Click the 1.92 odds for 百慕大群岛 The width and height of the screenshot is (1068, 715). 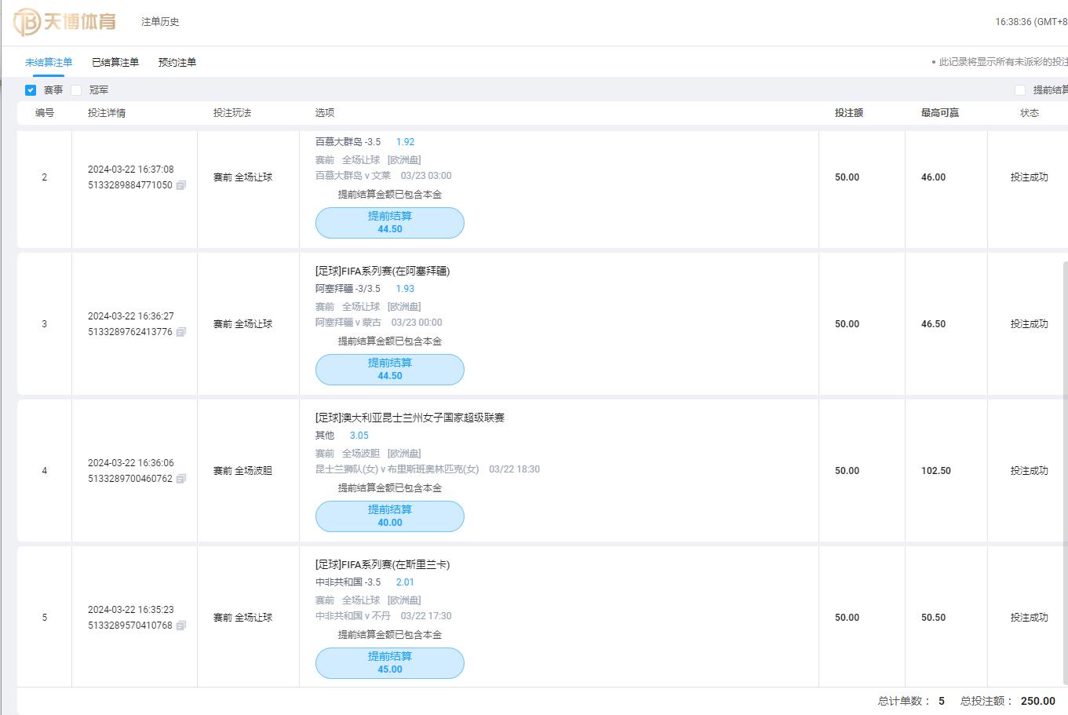point(405,142)
